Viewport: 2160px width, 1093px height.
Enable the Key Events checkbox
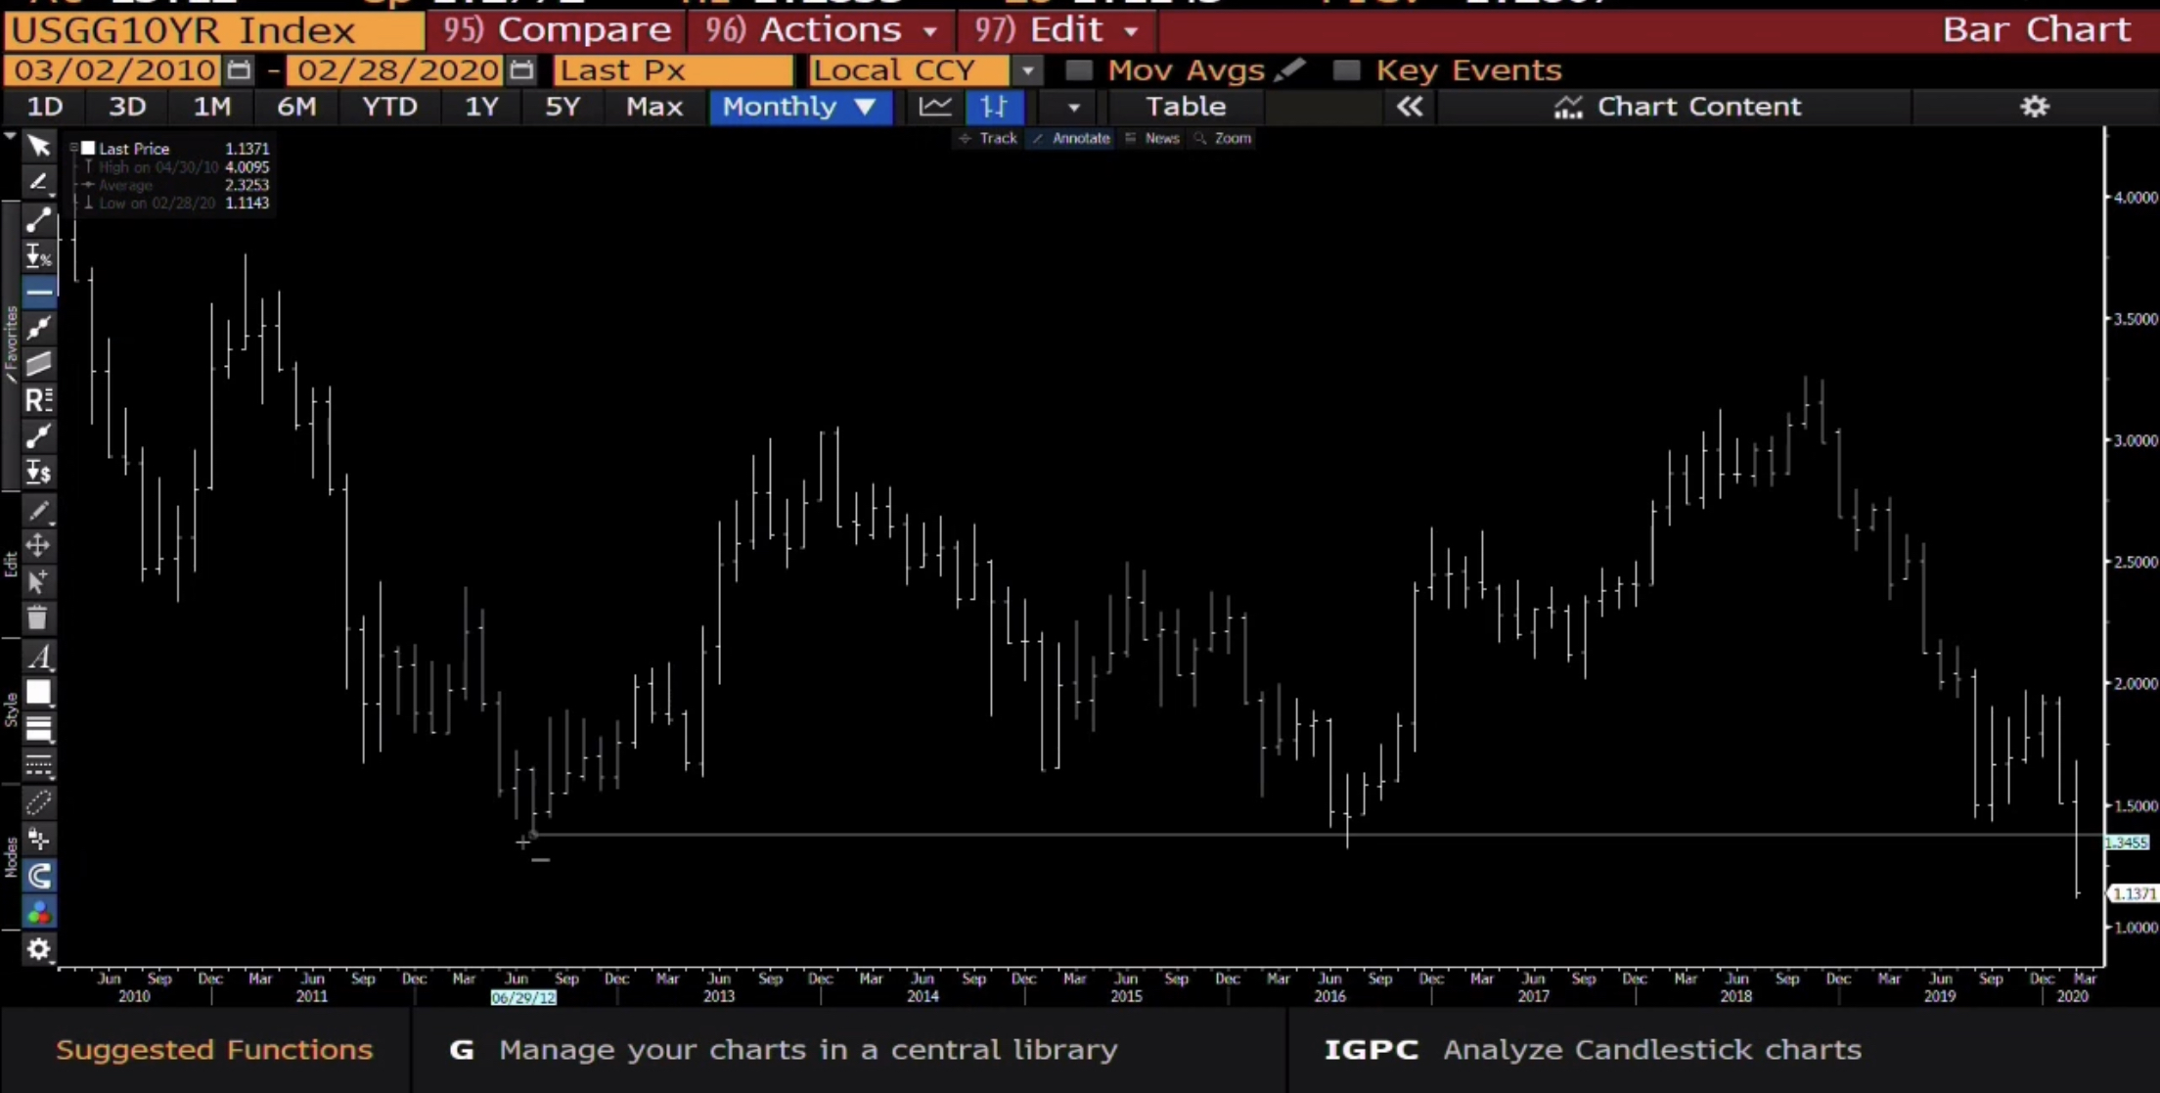coord(1347,70)
